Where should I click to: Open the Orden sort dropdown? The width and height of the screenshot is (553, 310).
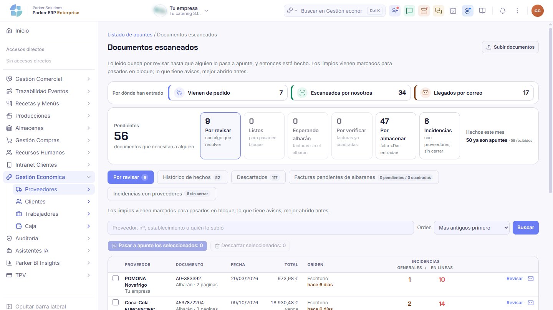(x=472, y=228)
